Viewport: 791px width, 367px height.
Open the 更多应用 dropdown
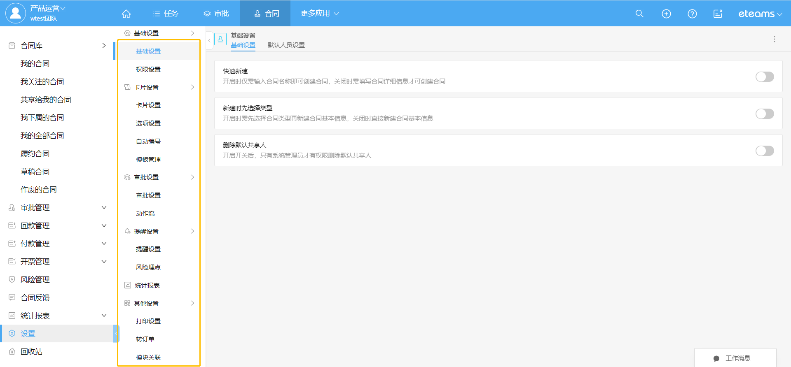319,14
